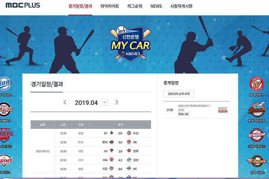Image resolution: width=269 pixels, height=179 pixels.
Task: Click the NC logo in the 8:6 창원 row
Action: click(x=129, y=169)
